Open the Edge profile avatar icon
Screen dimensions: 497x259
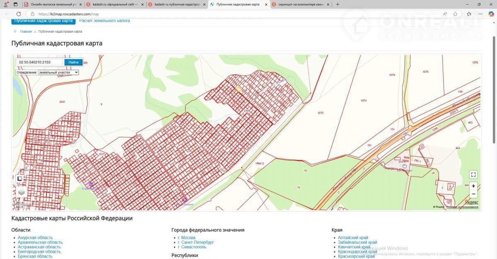[6, 5]
